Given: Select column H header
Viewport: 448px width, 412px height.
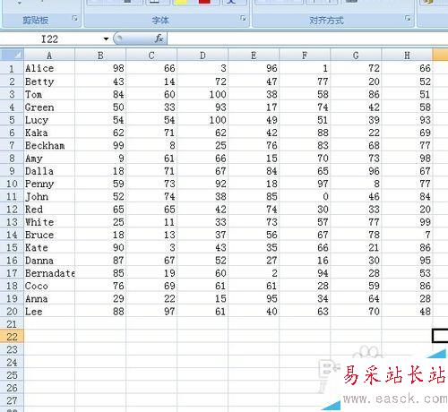Looking at the screenshot, I should [407, 56].
